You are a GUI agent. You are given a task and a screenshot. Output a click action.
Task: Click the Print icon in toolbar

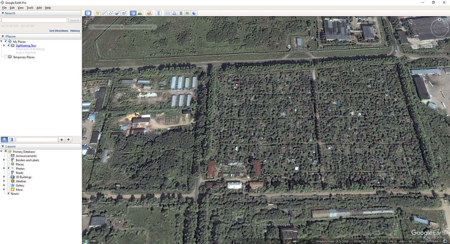pyautogui.click(x=174, y=13)
